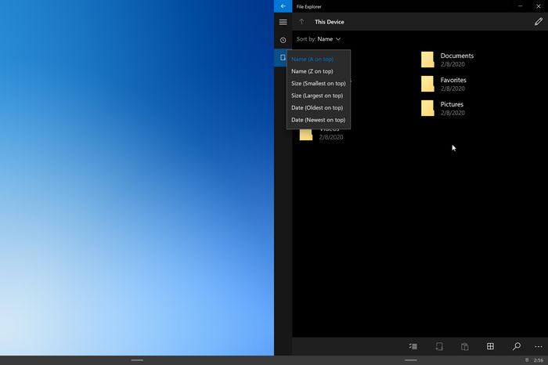Choose Name (A on top) sort option
The width and height of the screenshot is (548, 365).
tap(312, 60)
